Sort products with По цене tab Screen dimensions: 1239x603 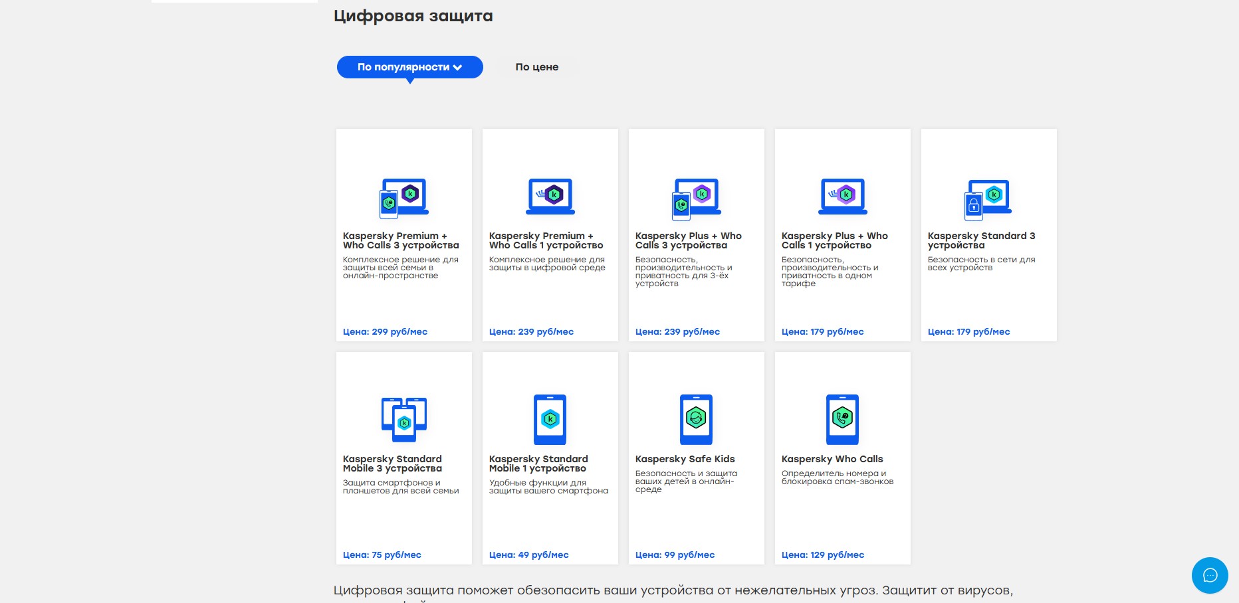pyautogui.click(x=537, y=67)
